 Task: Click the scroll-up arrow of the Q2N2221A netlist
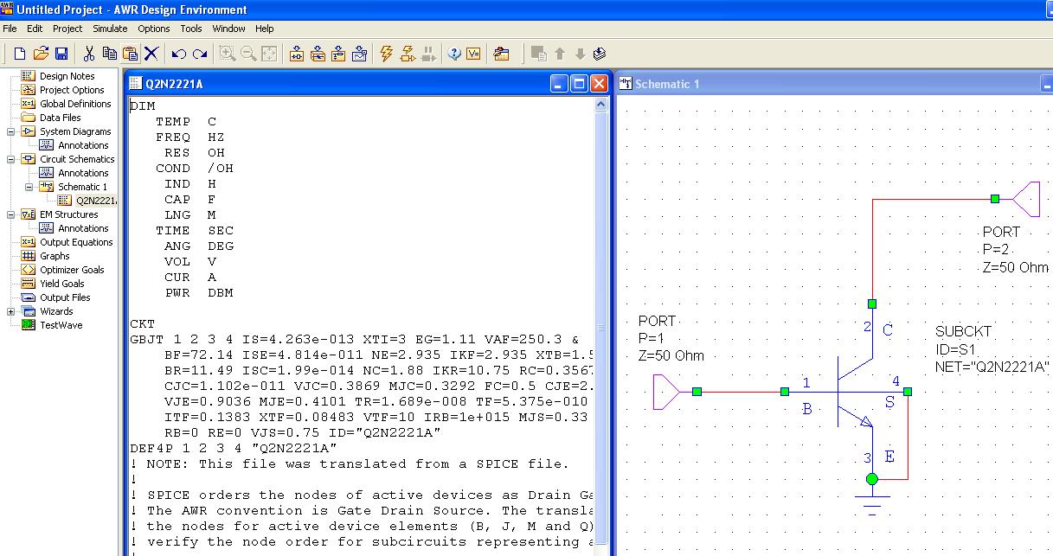(x=601, y=105)
